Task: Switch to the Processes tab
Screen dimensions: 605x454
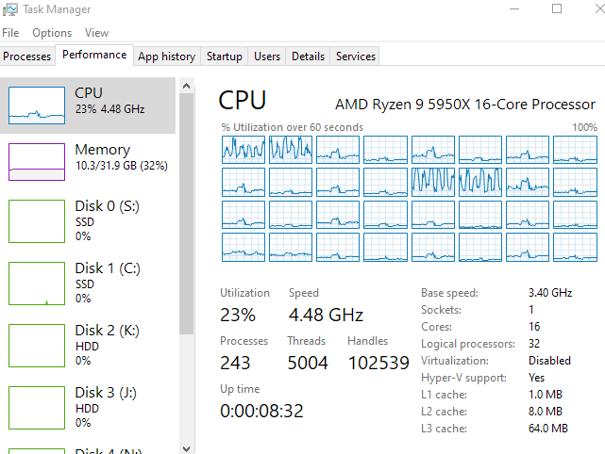Action: [27, 57]
